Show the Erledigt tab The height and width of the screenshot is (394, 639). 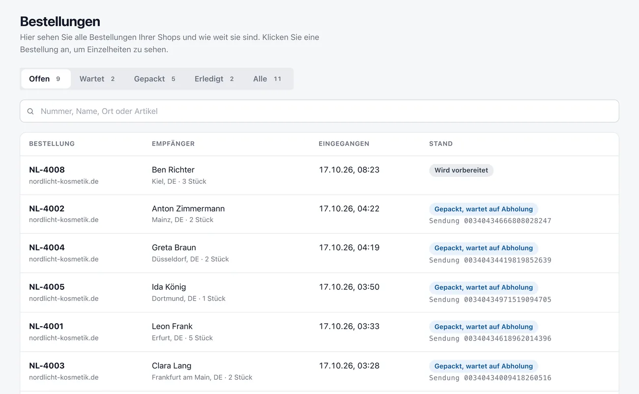pyautogui.click(x=214, y=79)
